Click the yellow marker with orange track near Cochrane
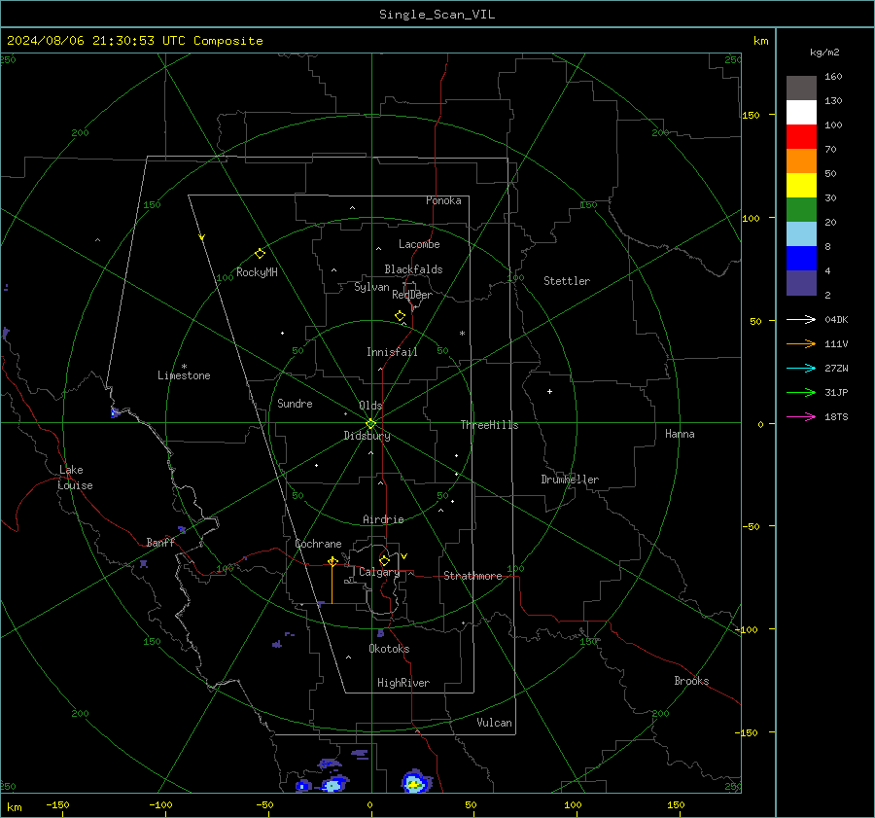Screen dimensions: 875x818 [x=332, y=561]
